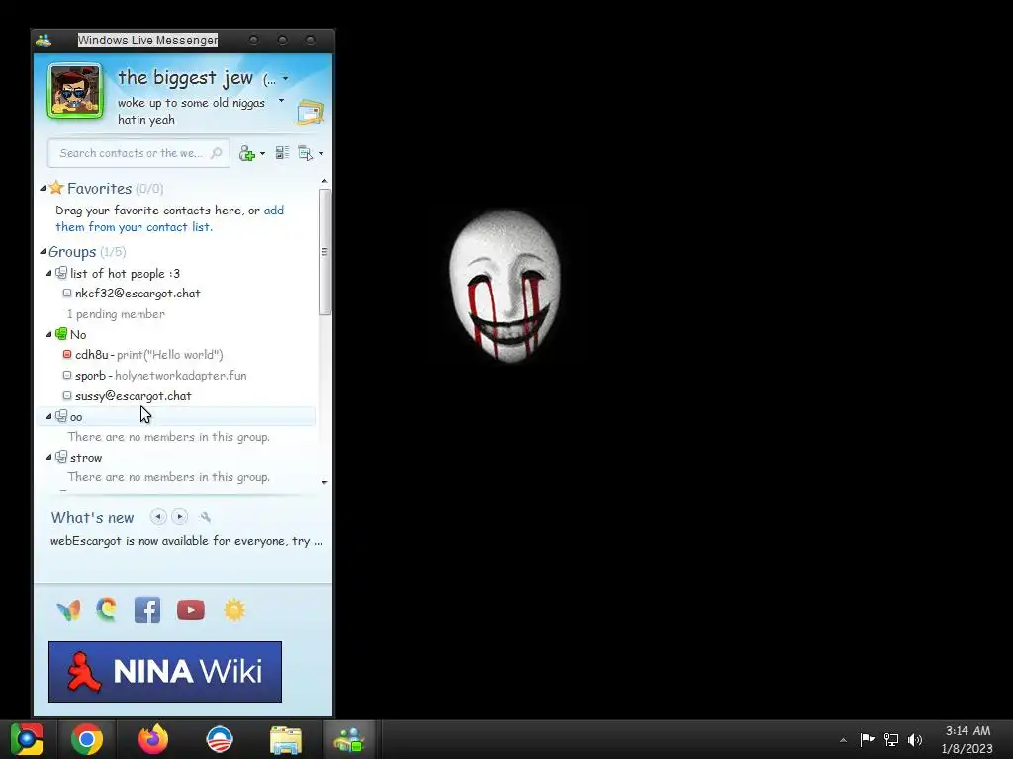Open the display name status dropdown arrow
The image size is (1013, 759).
pos(286,79)
